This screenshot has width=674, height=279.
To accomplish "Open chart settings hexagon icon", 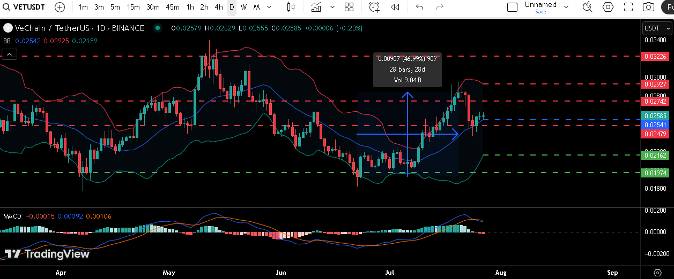I will (608, 7).
